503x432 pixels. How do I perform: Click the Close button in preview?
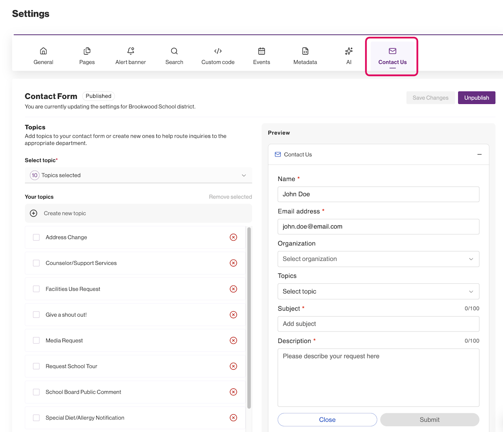coord(327,420)
